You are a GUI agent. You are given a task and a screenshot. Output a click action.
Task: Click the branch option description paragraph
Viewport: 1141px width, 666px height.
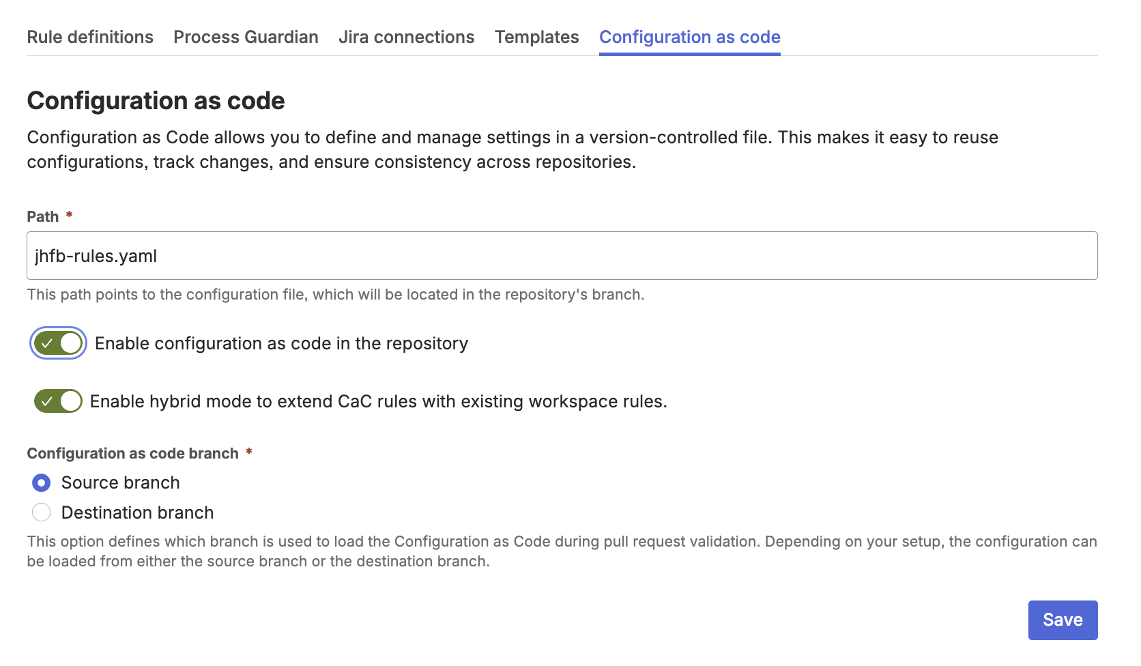[562, 551]
